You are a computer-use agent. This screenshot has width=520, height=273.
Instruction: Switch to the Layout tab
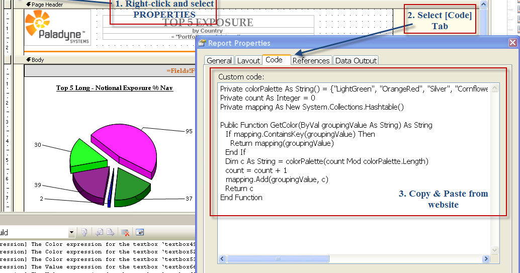(x=248, y=60)
